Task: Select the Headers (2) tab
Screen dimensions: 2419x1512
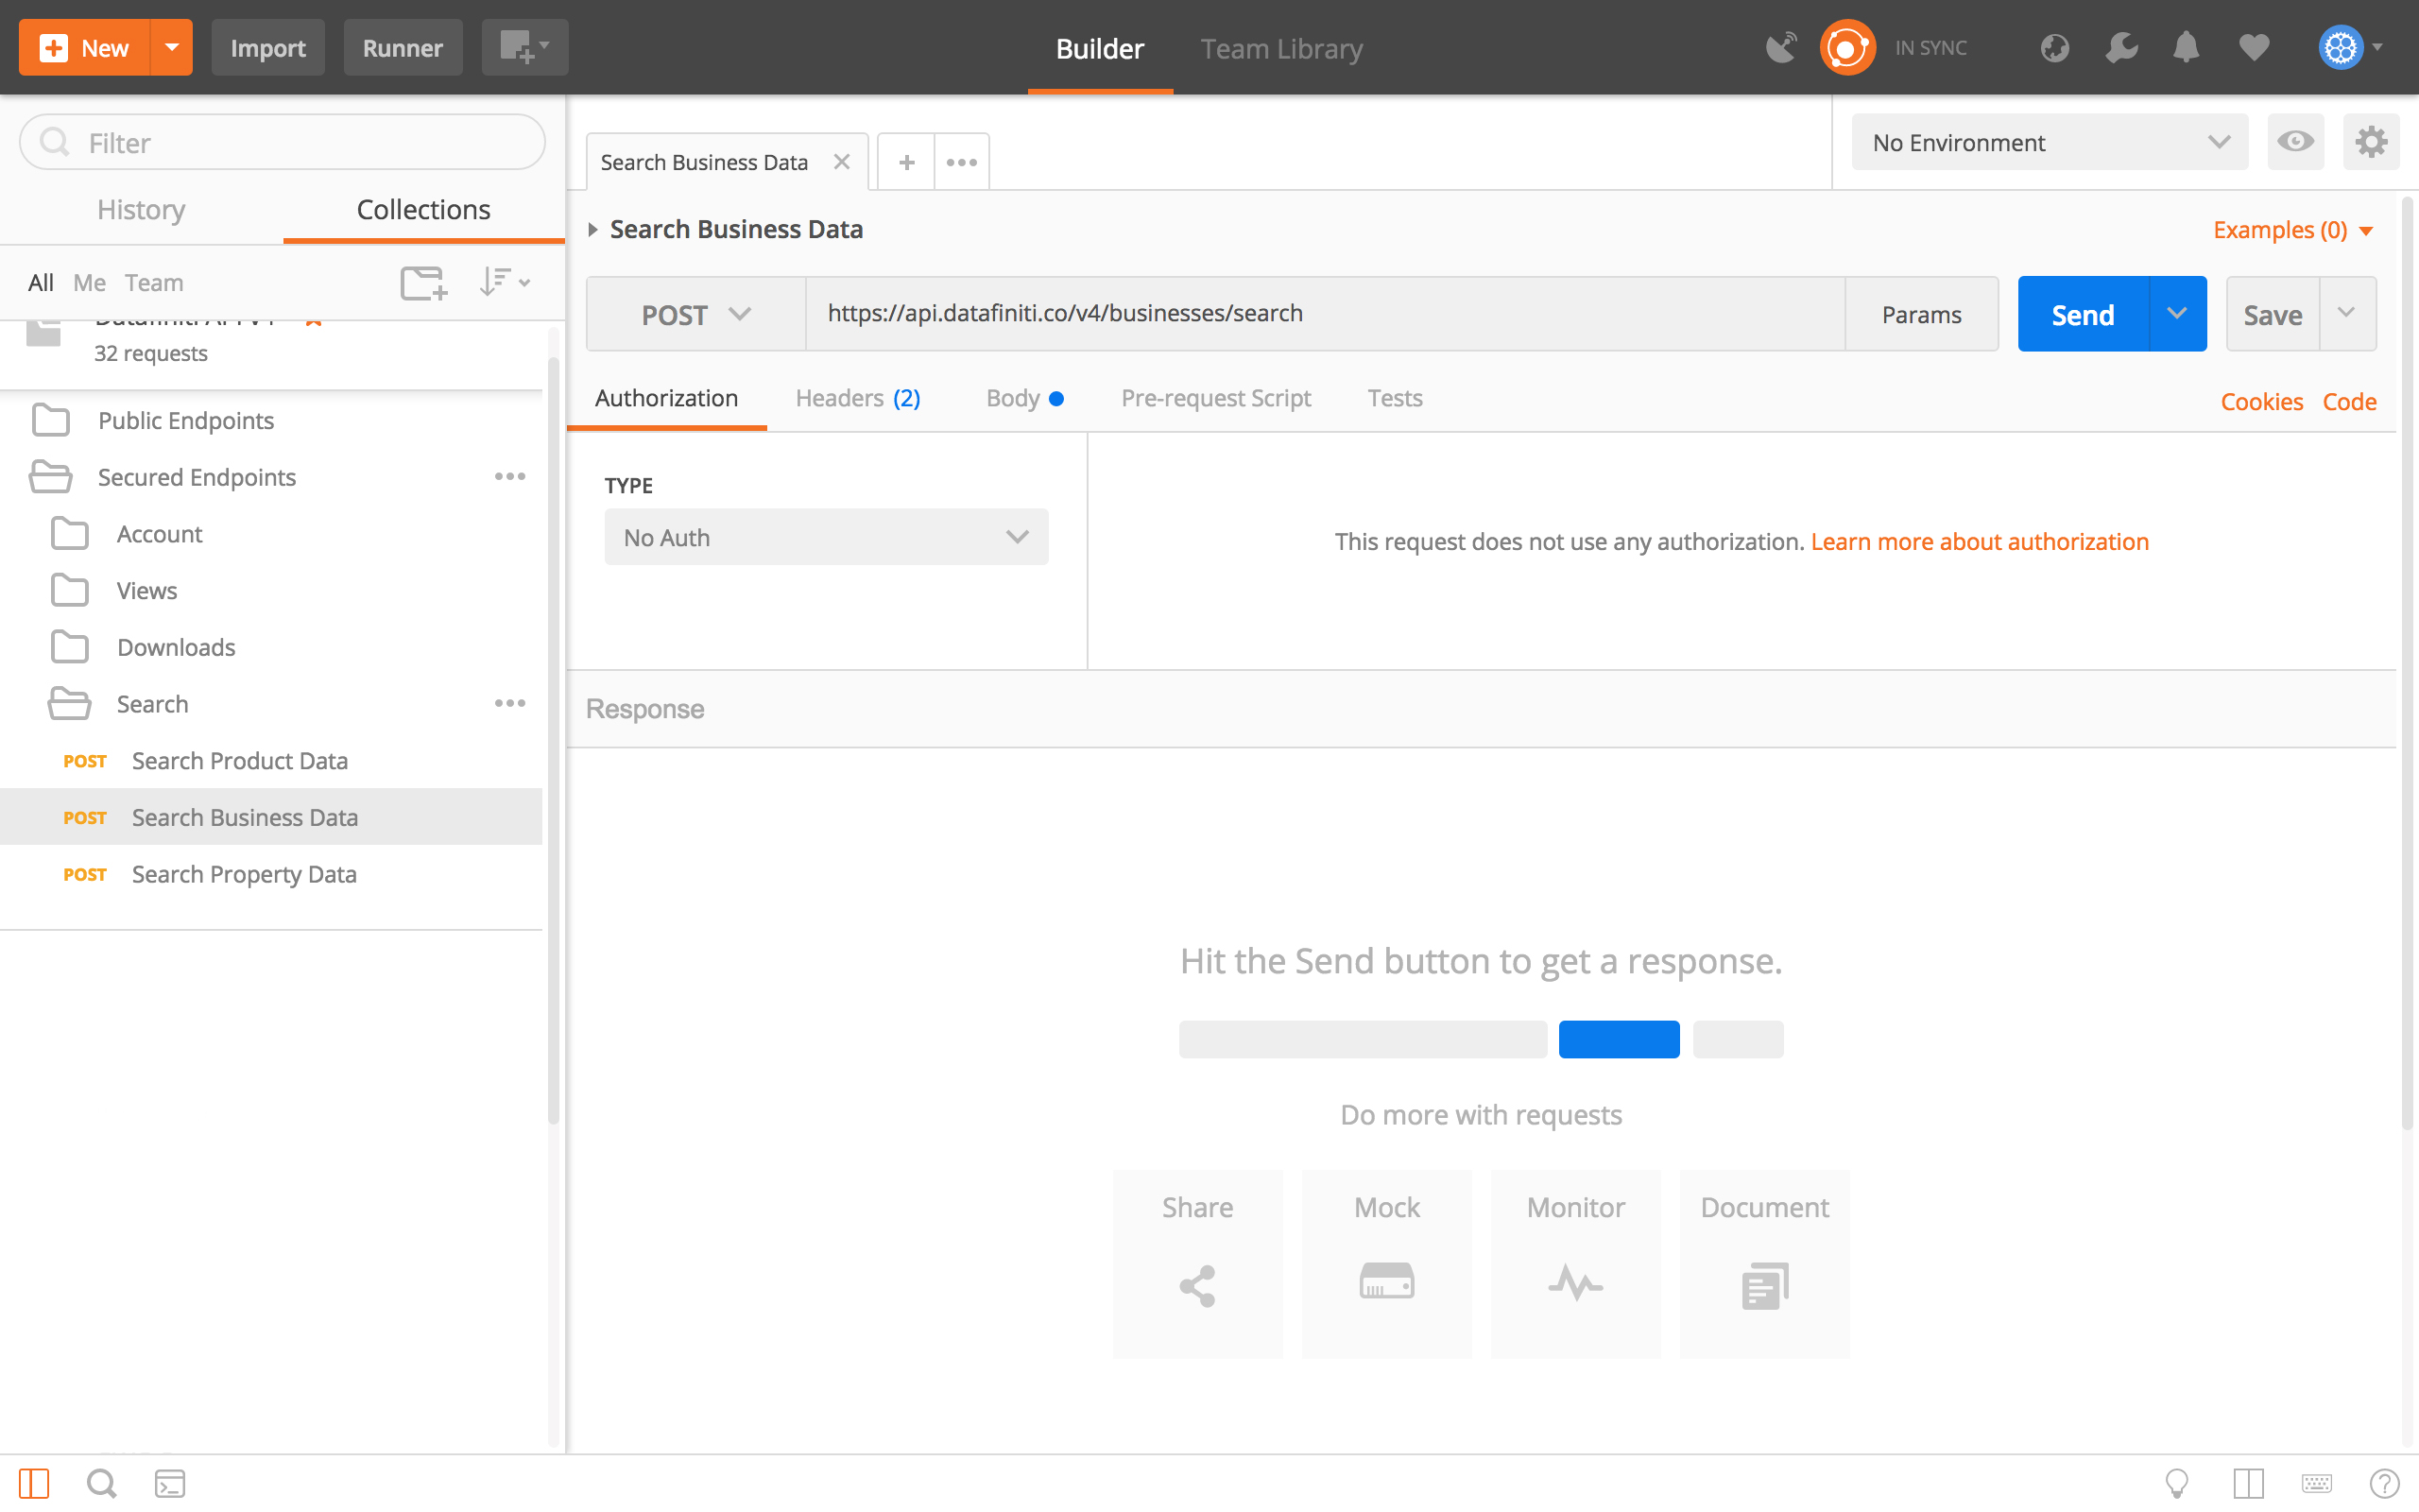Action: (858, 398)
